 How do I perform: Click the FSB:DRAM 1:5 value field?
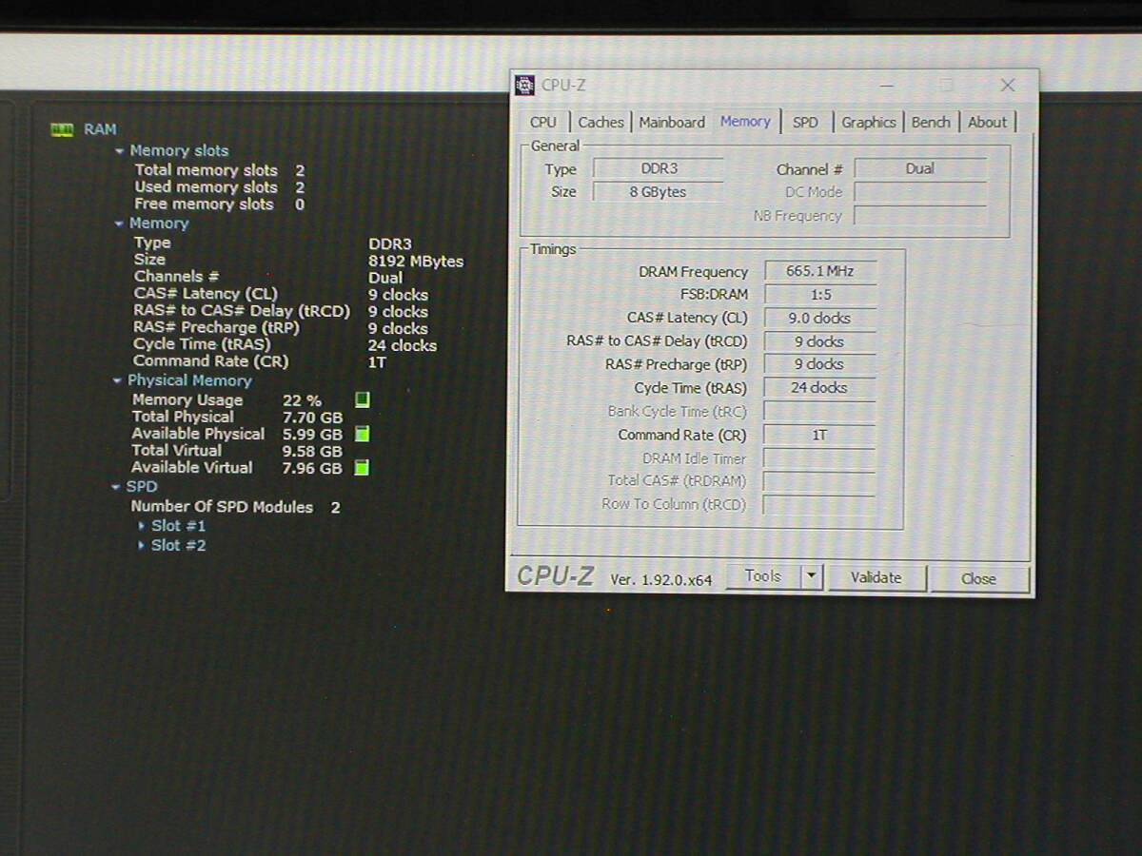click(819, 295)
